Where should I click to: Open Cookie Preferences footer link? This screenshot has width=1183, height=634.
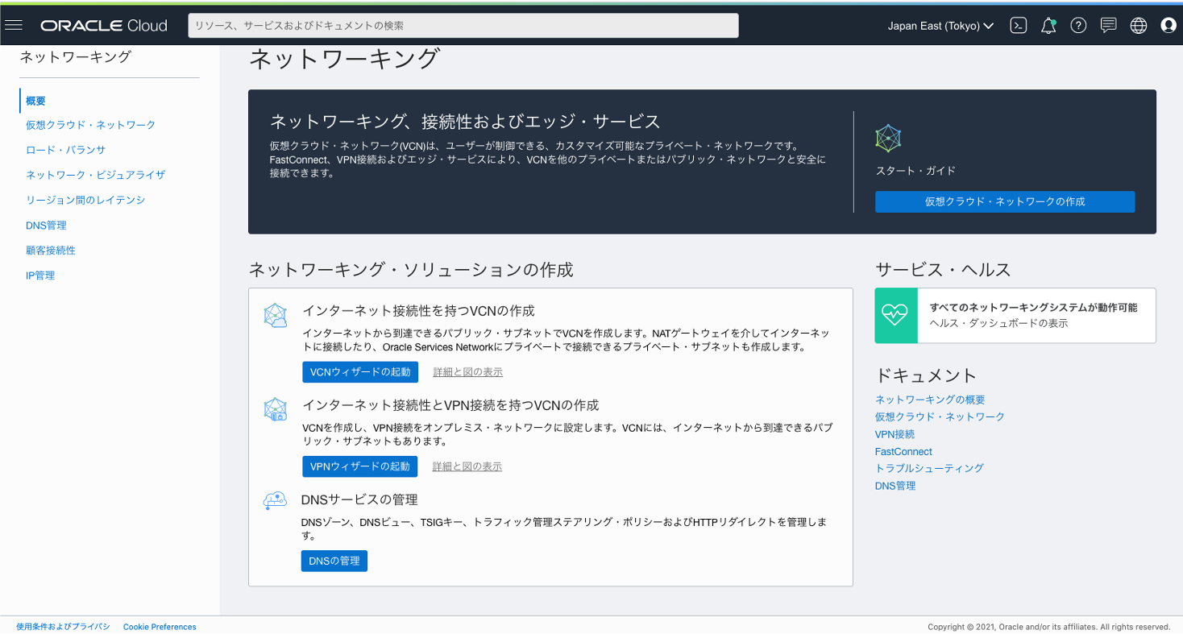[x=160, y=627]
